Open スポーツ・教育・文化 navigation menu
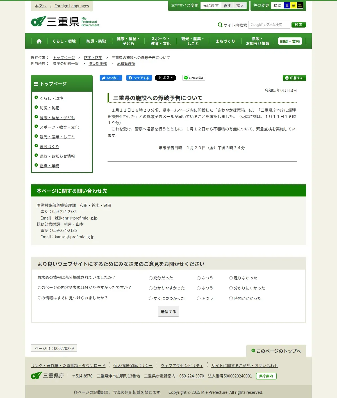 click(161, 41)
